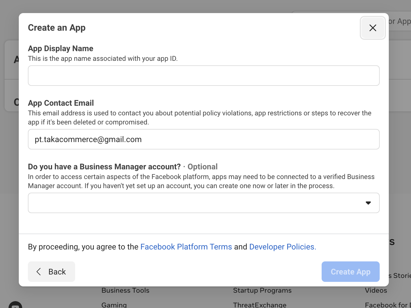Screen dimensions: 411x308
Task: Click the Back button label
Action: 57,272
